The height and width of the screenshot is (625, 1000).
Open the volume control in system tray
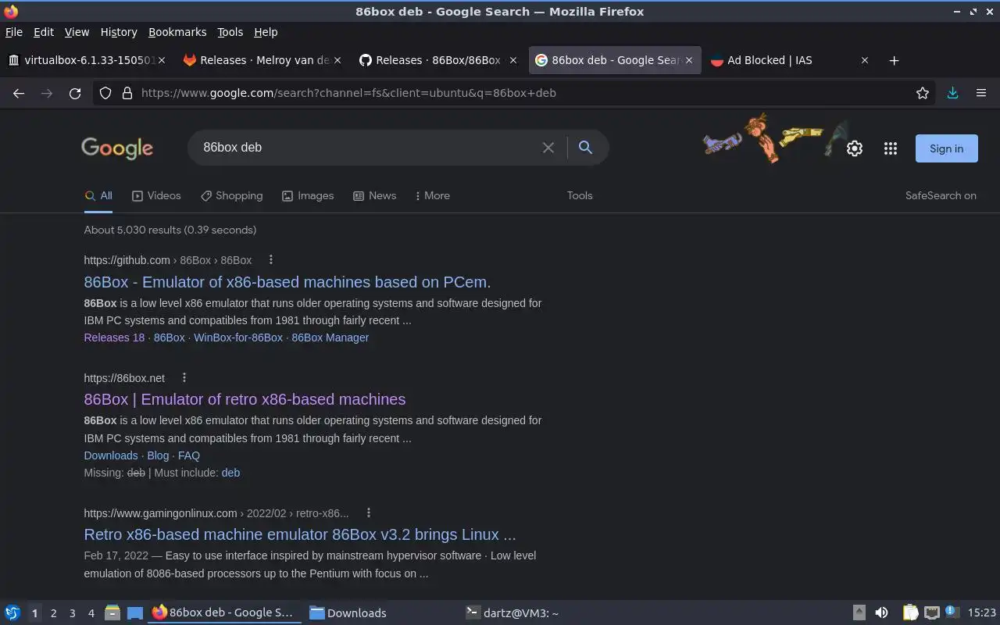click(881, 613)
